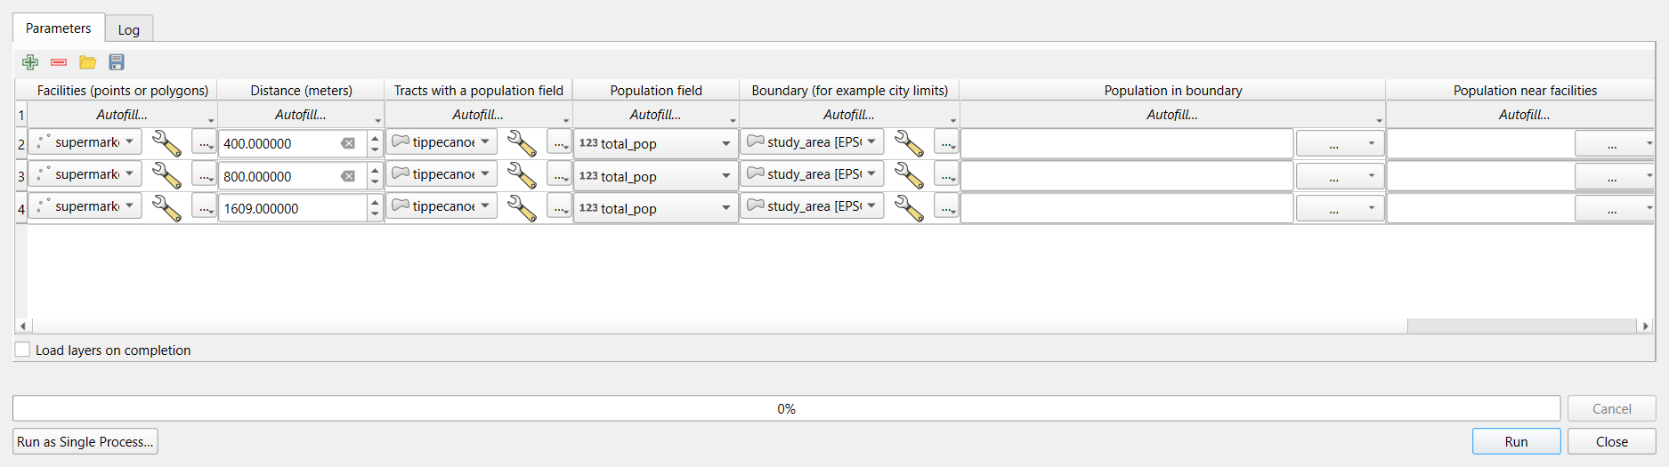Viewport: 1669px width, 467px height.
Task: Browse boundary layer options in row 4
Action: coord(946,207)
